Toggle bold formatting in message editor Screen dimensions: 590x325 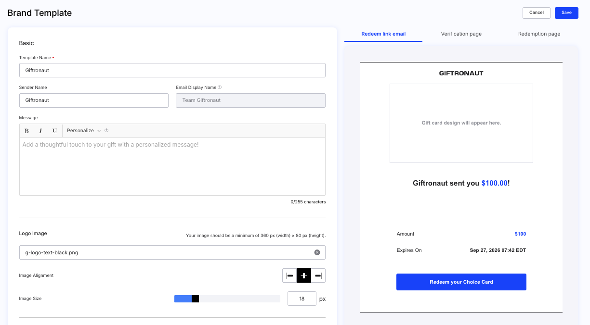[x=26, y=131]
